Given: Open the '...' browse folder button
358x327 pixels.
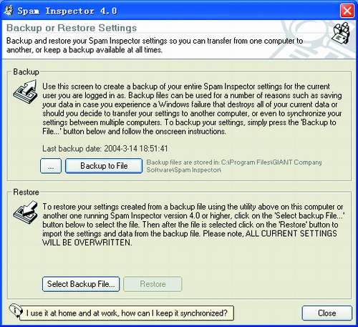Looking at the screenshot, I should point(51,166).
